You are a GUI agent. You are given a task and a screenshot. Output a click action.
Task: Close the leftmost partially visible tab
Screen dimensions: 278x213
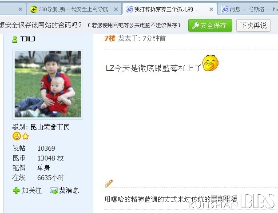20,9
